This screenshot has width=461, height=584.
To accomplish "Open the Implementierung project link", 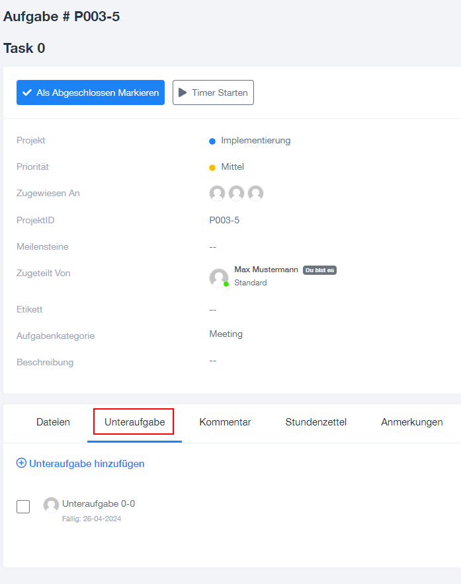I will click(255, 141).
